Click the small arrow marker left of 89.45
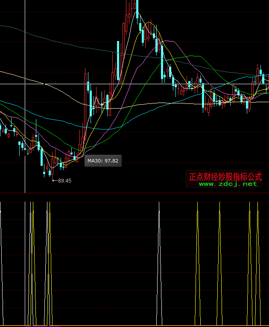 click(x=54, y=181)
